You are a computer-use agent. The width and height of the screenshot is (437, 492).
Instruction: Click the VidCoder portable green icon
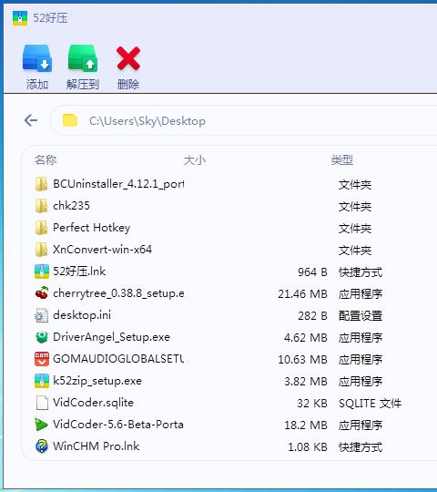41,425
